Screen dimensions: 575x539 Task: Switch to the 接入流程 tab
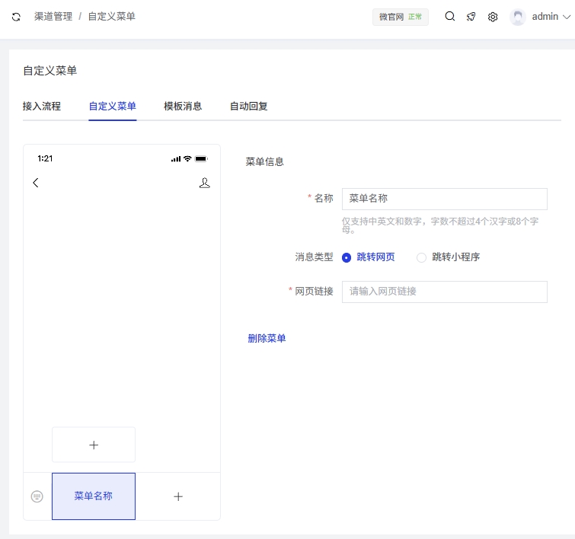point(42,106)
